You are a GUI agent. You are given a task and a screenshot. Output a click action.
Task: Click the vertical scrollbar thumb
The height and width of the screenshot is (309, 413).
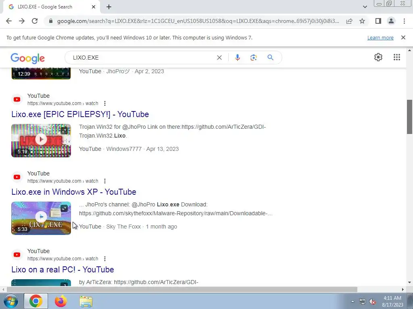click(x=410, y=117)
